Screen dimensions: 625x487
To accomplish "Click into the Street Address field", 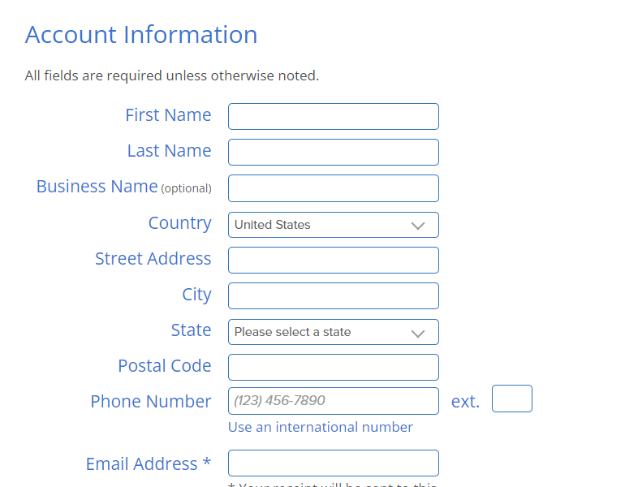I will (x=334, y=261).
